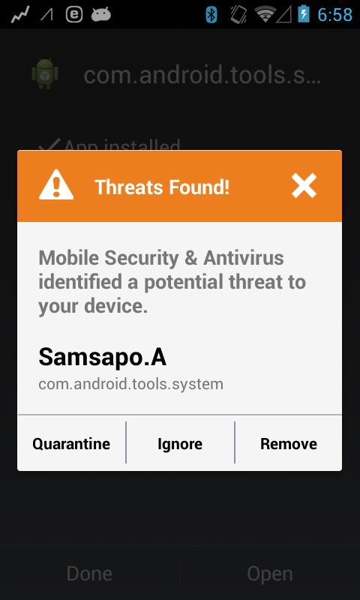Tap Done at the bottom

pos(89,573)
